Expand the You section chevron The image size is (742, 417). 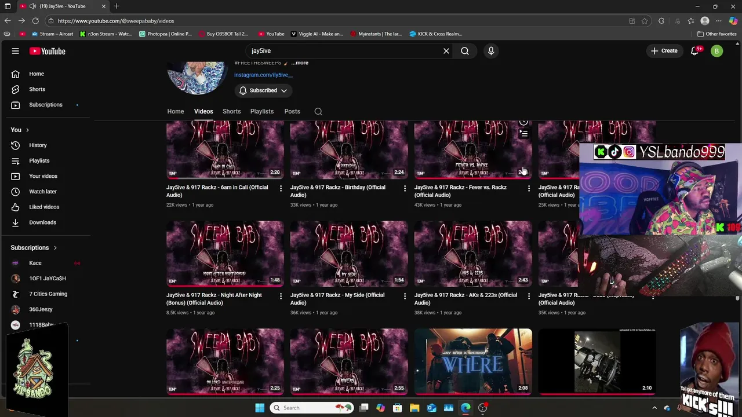(27, 130)
